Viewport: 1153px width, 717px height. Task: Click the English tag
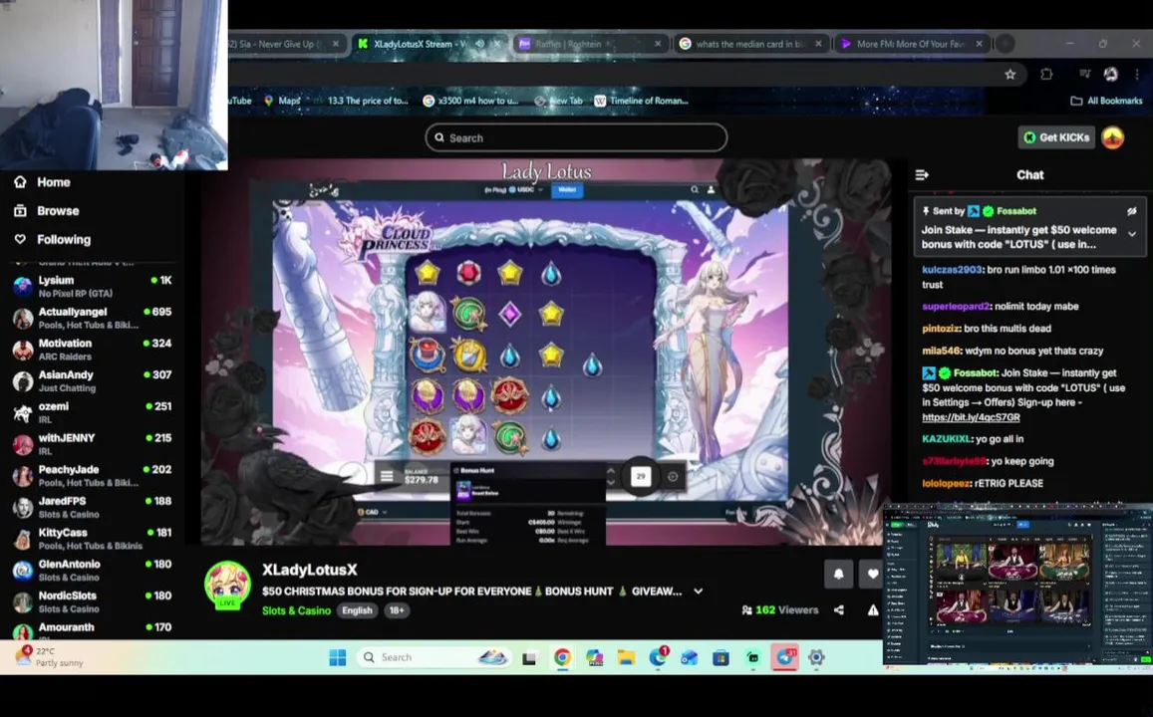click(x=358, y=610)
